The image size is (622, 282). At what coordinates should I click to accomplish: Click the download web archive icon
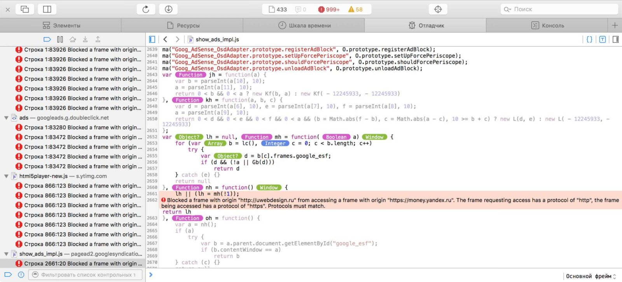click(168, 9)
